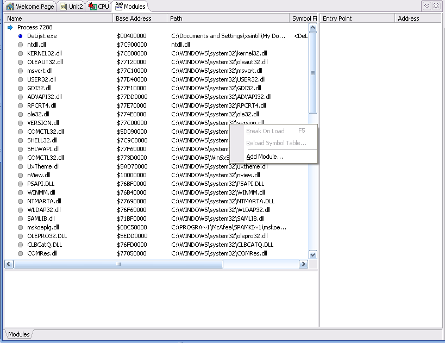Click the blue dot next to DeLijst.exe
Viewport: 445px width, 343px height.
[20, 36]
